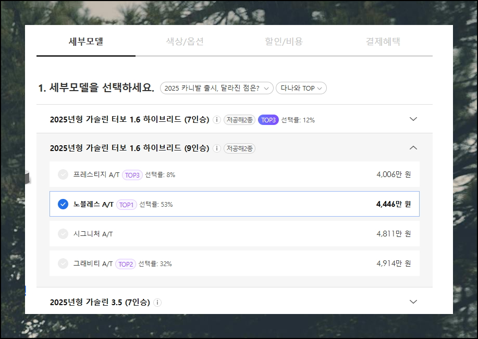The height and width of the screenshot is (339, 478).
Task: Expand the 가솔린 3.5 (7인승) section chevron
Action: [x=413, y=302]
